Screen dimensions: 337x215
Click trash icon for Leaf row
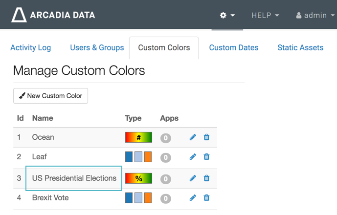coord(206,157)
